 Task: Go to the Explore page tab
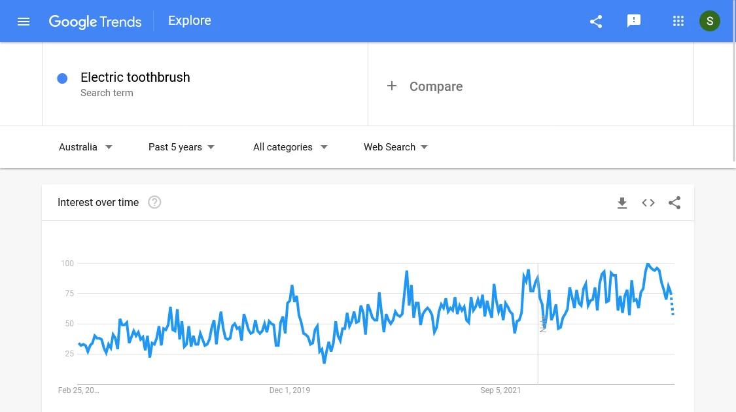pos(190,21)
